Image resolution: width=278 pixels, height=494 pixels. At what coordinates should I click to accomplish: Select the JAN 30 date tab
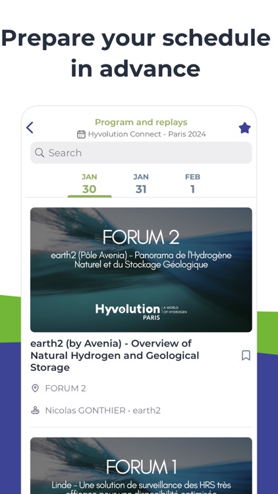tap(89, 184)
